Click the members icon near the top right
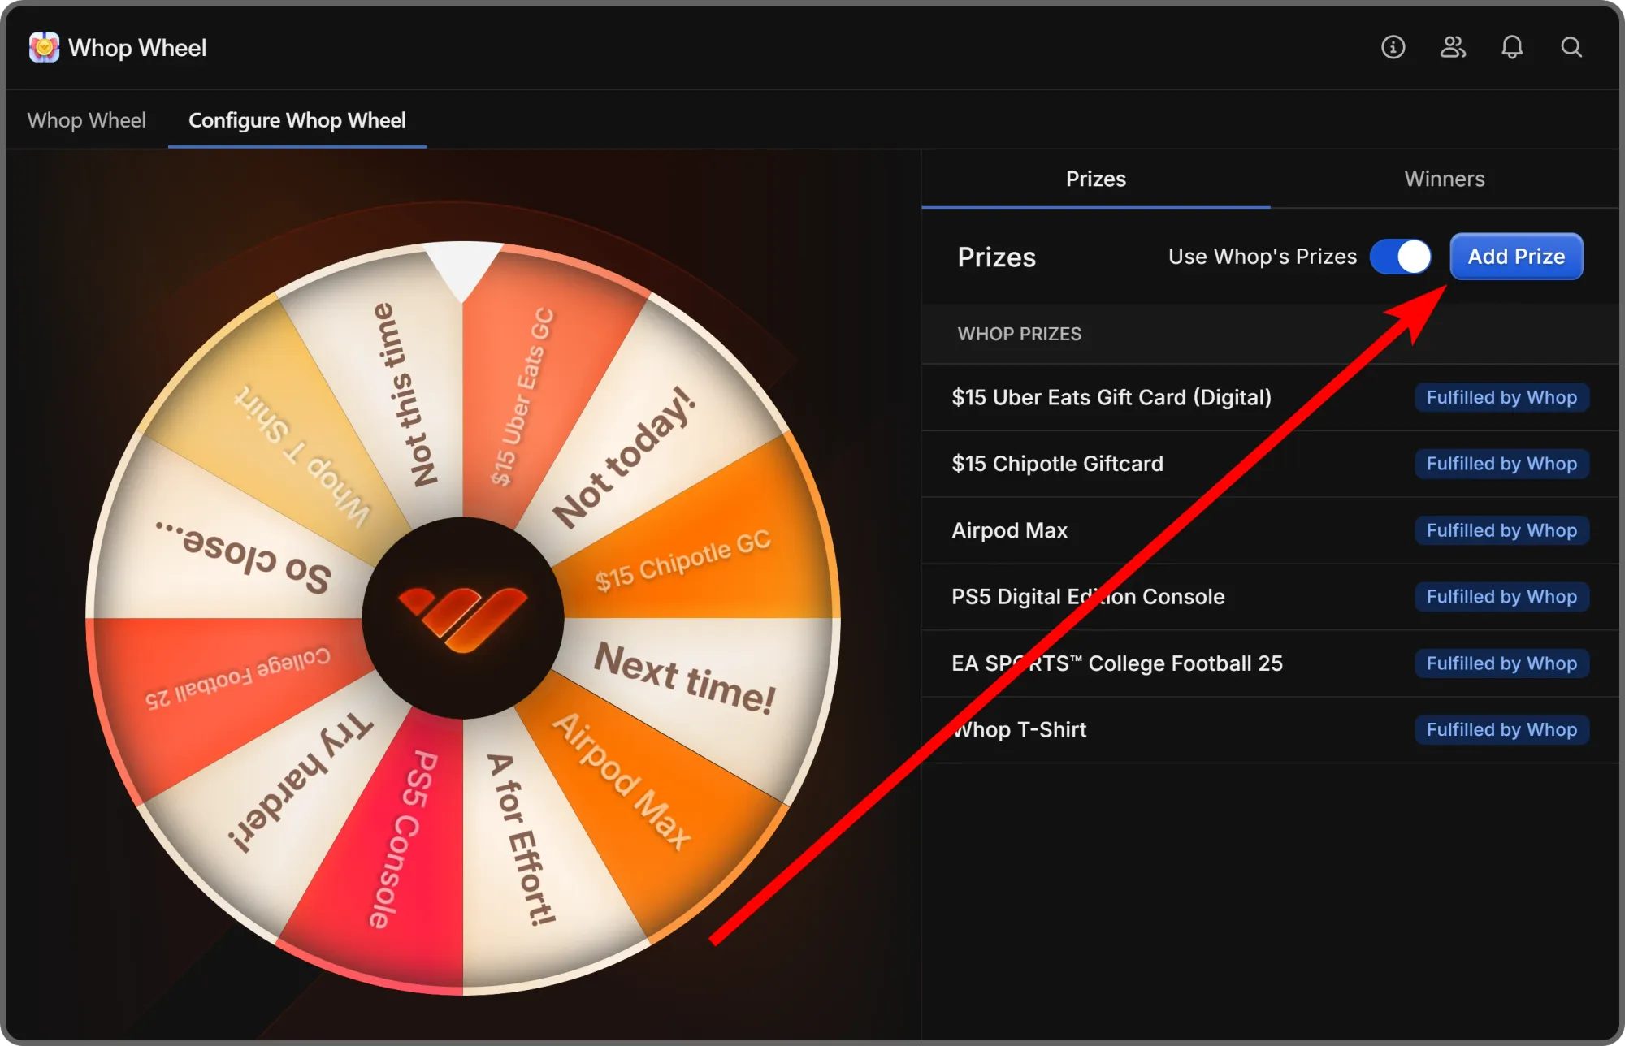Viewport: 1625px width, 1046px height. point(1454,48)
